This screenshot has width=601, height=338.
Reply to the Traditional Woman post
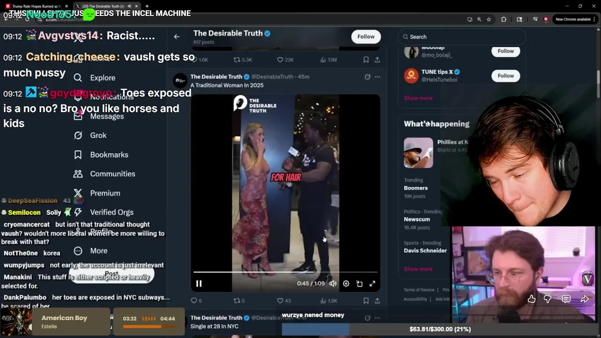click(x=196, y=300)
